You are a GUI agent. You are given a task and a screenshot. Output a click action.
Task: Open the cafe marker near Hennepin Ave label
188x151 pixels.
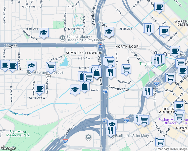click(x=179, y=106)
